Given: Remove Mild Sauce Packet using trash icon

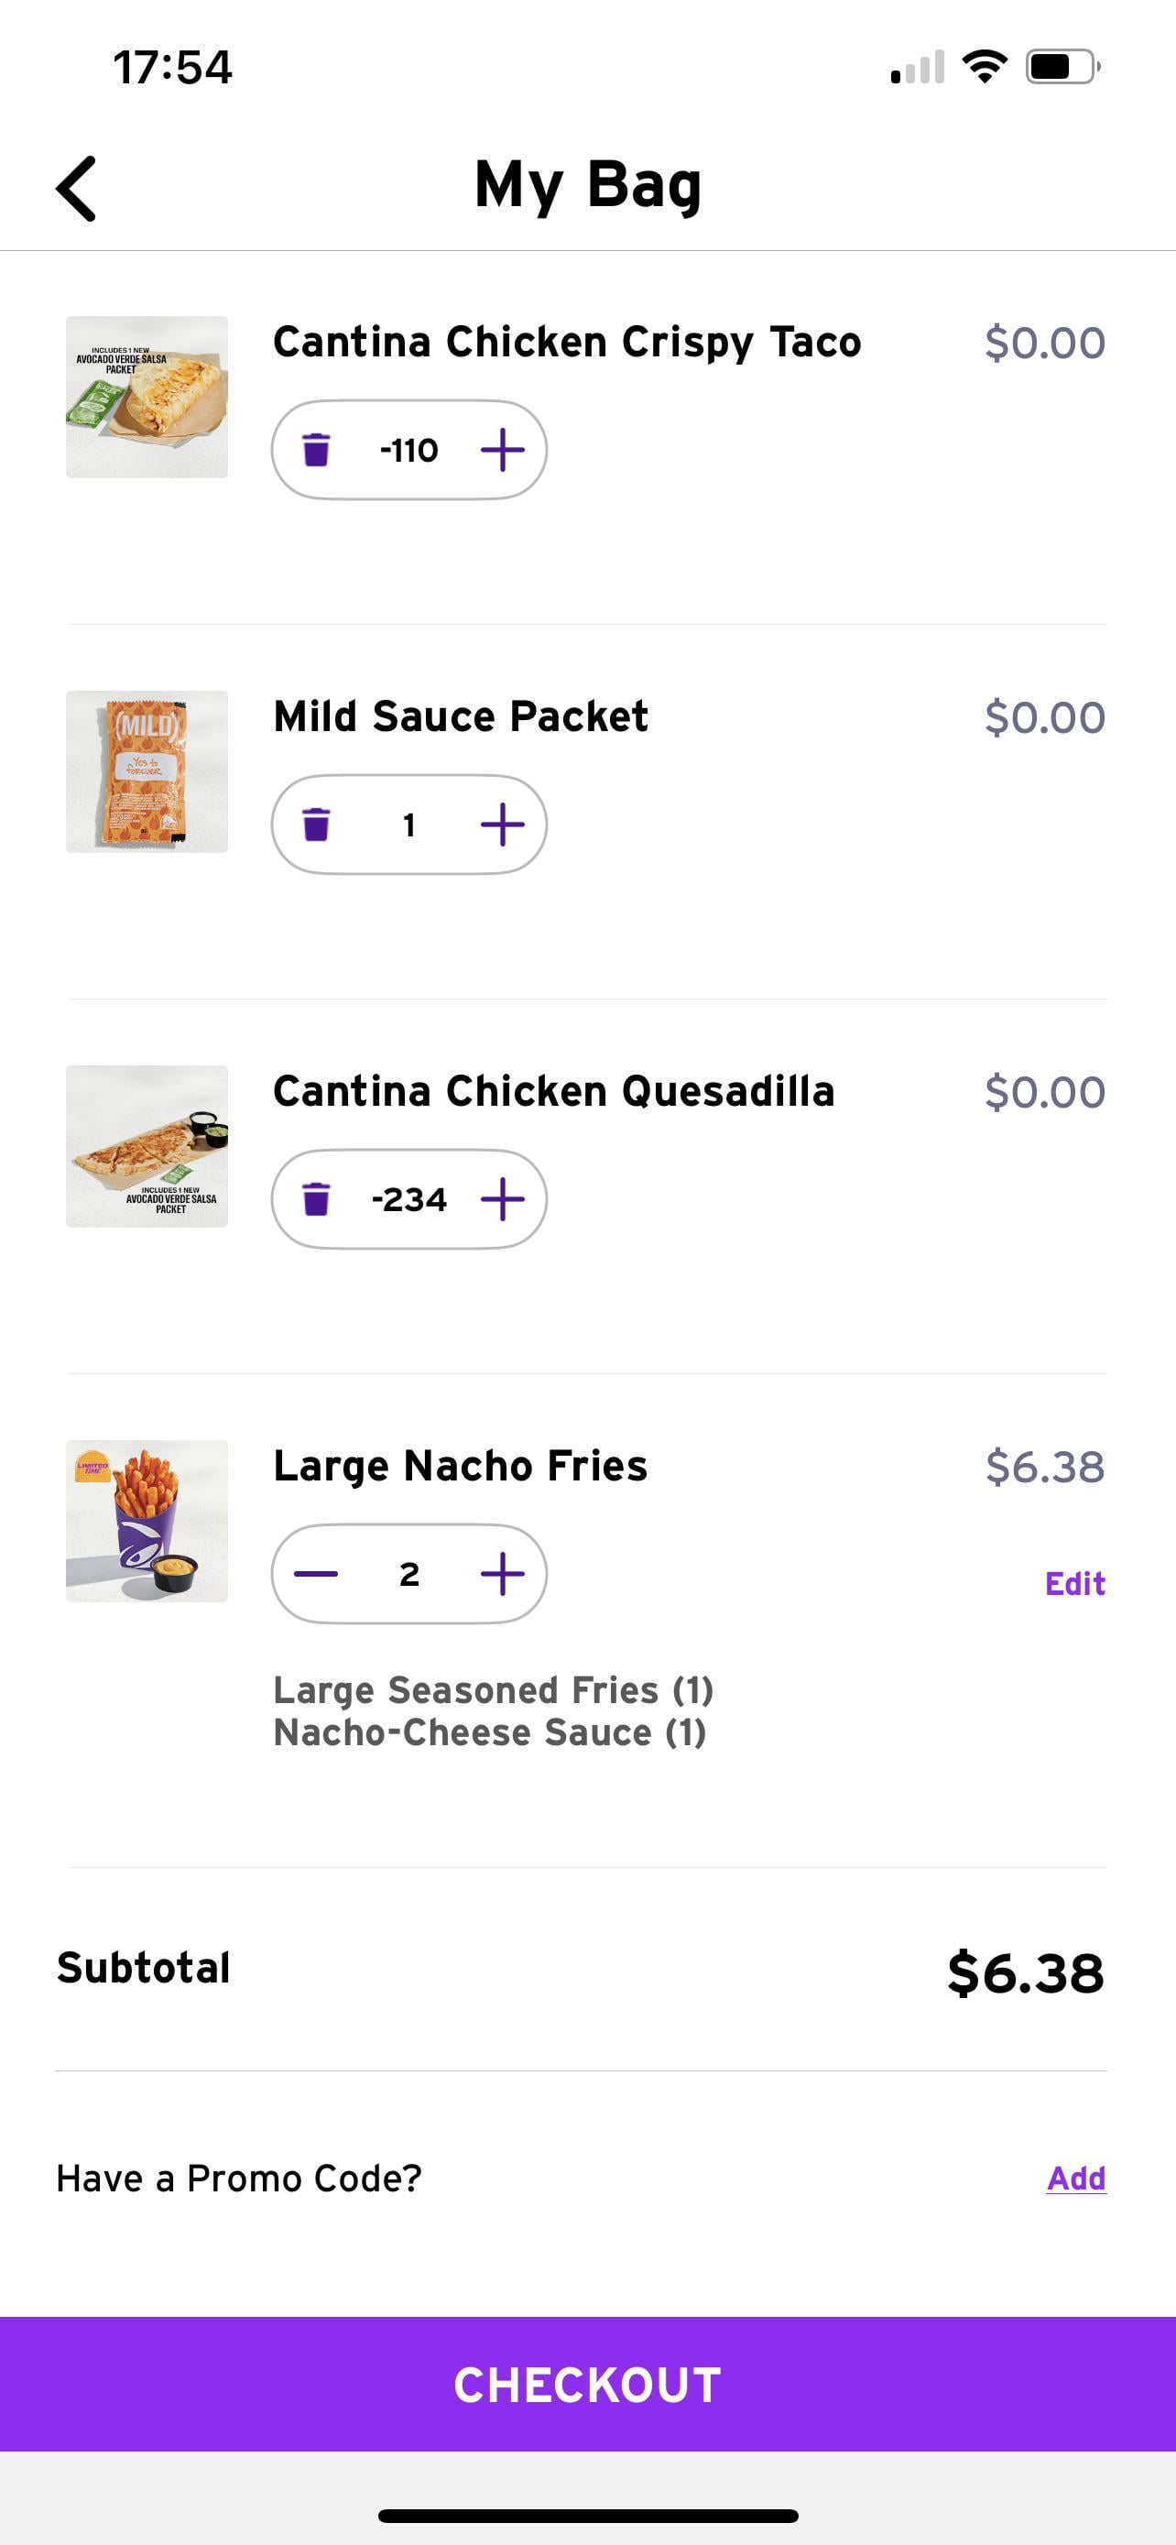Looking at the screenshot, I should (x=316, y=824).
